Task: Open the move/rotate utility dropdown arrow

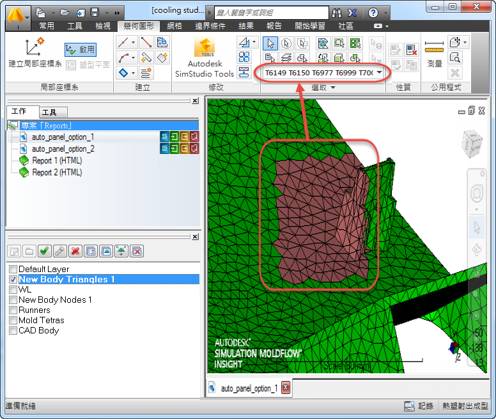Action: [465, 42]
